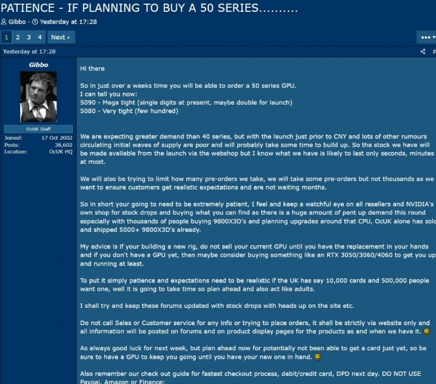The width and height of the screenshot is (436, 384).
Task: Click the smiley after 'new one in hand'
Action: 317,357
